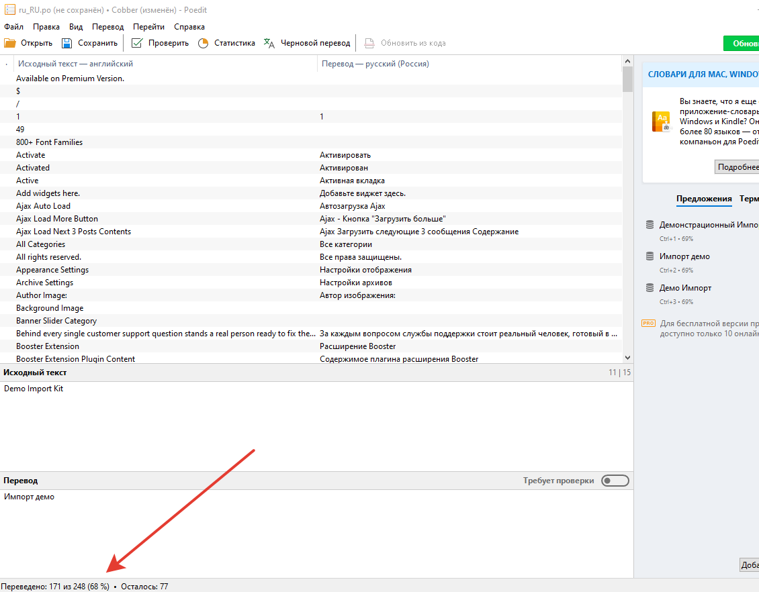Click the dictionary app icon in sidebar ad

coord(661,121)
